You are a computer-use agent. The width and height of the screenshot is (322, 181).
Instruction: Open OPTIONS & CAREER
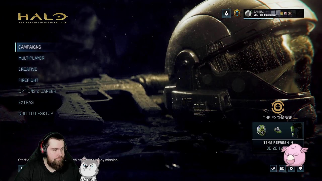pos(37,91)
